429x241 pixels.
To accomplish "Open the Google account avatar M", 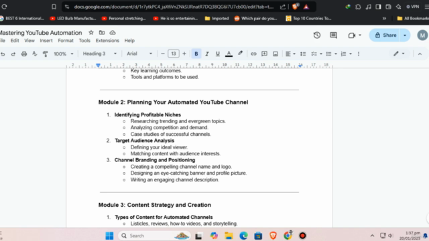I will (x=422, y=35).
